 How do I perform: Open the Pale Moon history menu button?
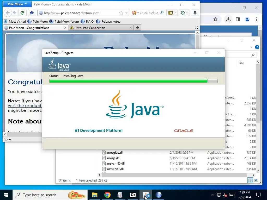tap(184, 13)
